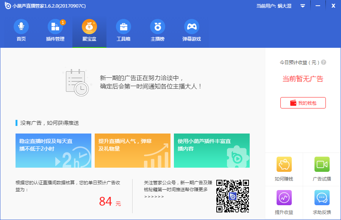Click the help question mark beside 今日预计收益
The height and width of the screenshot is (220, 341).
(324, 63)
